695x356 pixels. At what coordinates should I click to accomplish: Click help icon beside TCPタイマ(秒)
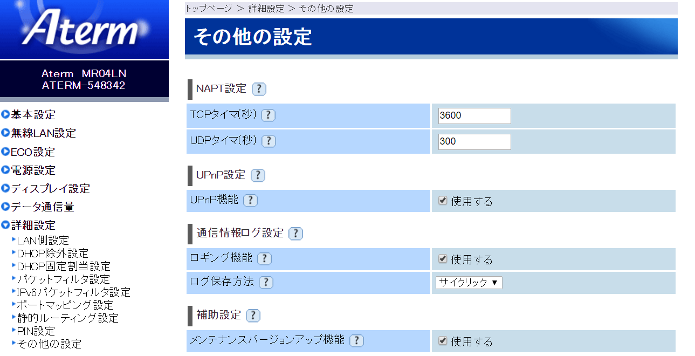click(268, 115)
